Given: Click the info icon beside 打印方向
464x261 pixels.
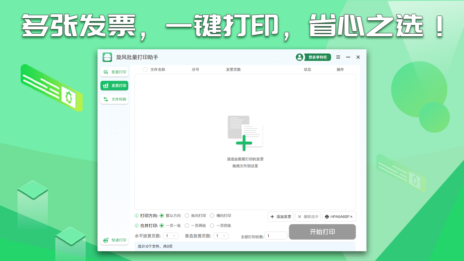Looking at the screenshot, I should (x=137, y=216).
